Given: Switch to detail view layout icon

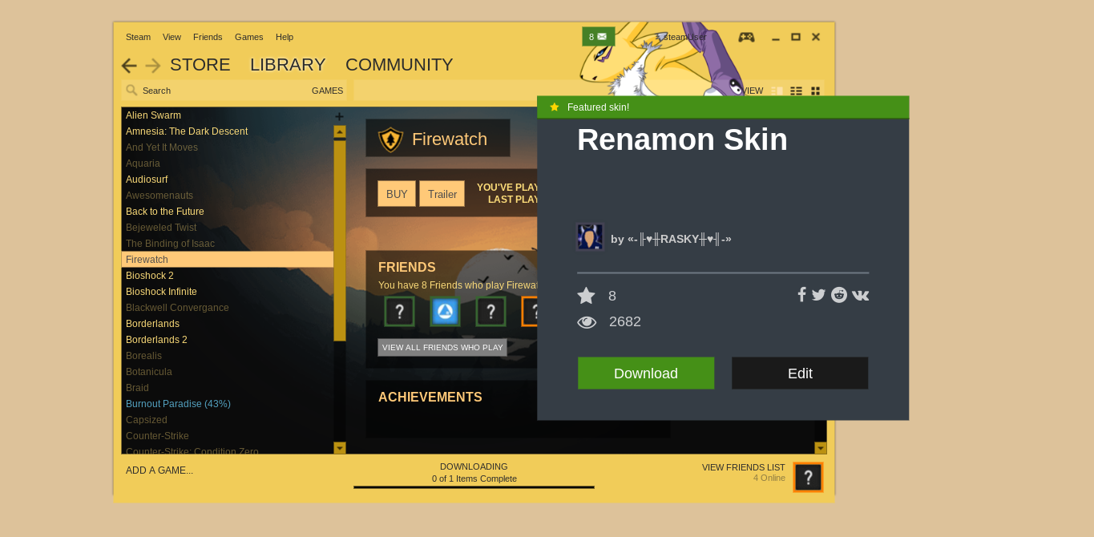Looking at the screenshot, I should coord(777,91).
